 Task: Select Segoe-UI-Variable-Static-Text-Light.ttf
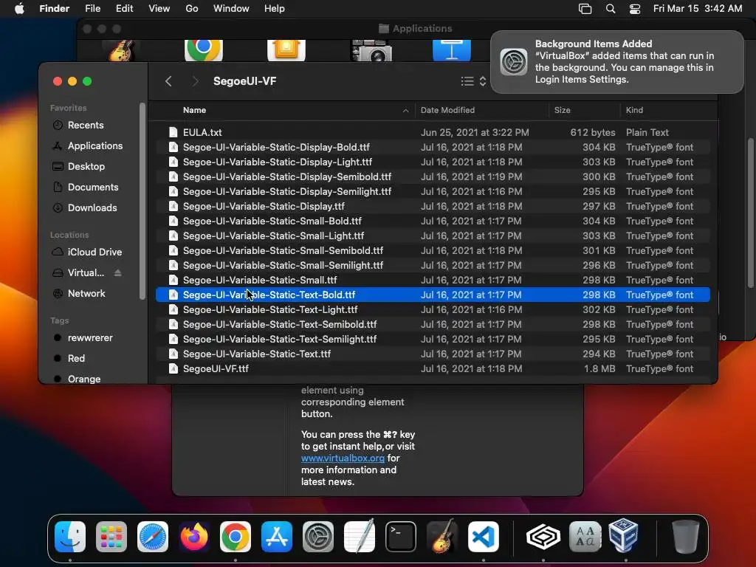[433, 309]
